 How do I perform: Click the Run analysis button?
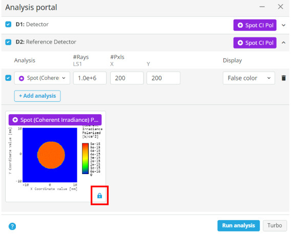pyautogui.click(x=238, y=225)
